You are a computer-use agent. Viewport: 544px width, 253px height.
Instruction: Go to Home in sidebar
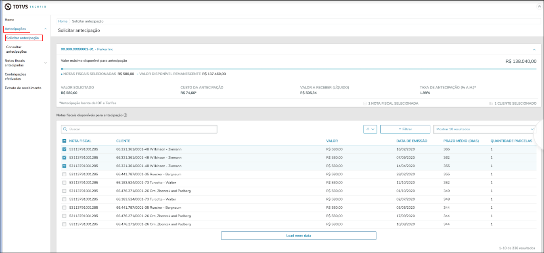(x=9, y=20)
